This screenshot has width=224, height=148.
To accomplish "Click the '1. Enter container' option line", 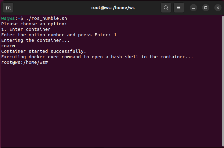I will [26, 29].
